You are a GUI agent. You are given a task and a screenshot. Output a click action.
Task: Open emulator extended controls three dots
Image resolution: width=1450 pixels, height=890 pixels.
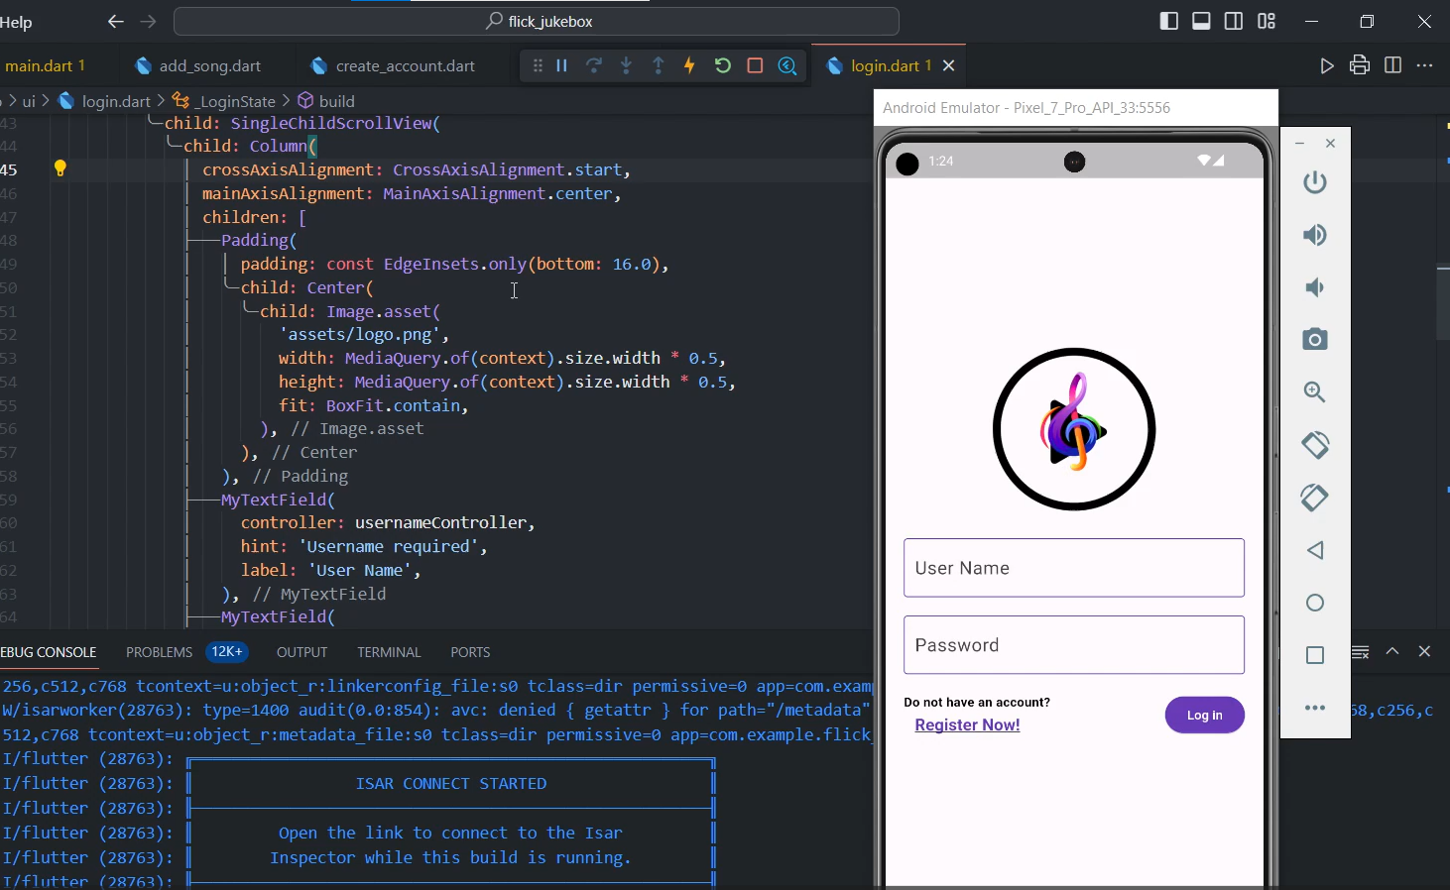coord(1315,708)
